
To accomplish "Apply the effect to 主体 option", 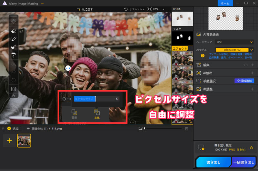I will coord(97,114).
